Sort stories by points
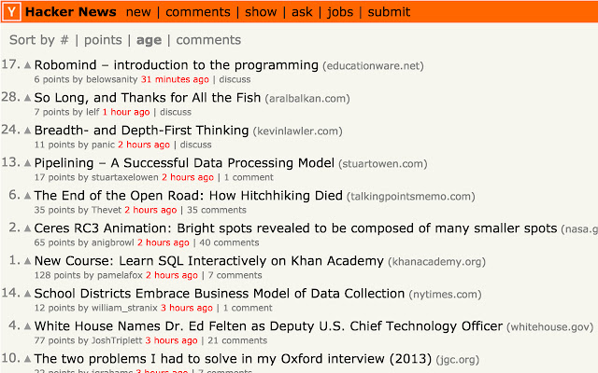 [103, 40]
